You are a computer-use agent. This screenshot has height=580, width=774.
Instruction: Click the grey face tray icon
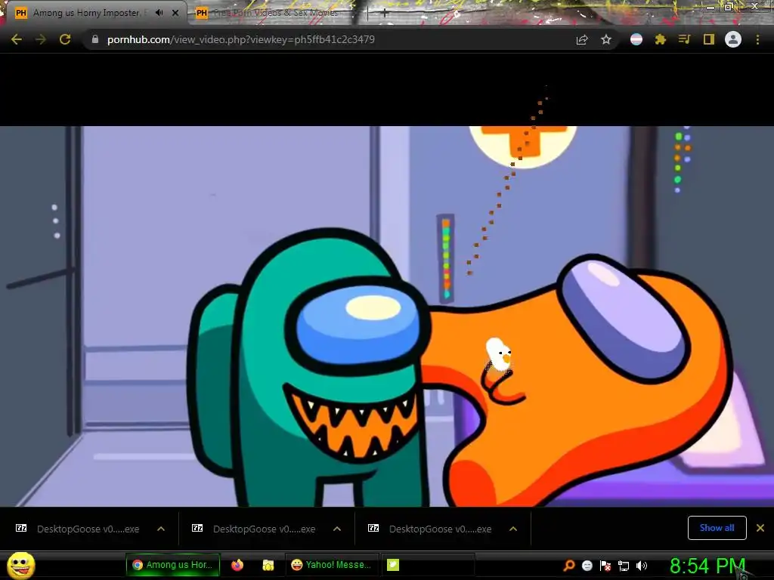pos(587,566)
